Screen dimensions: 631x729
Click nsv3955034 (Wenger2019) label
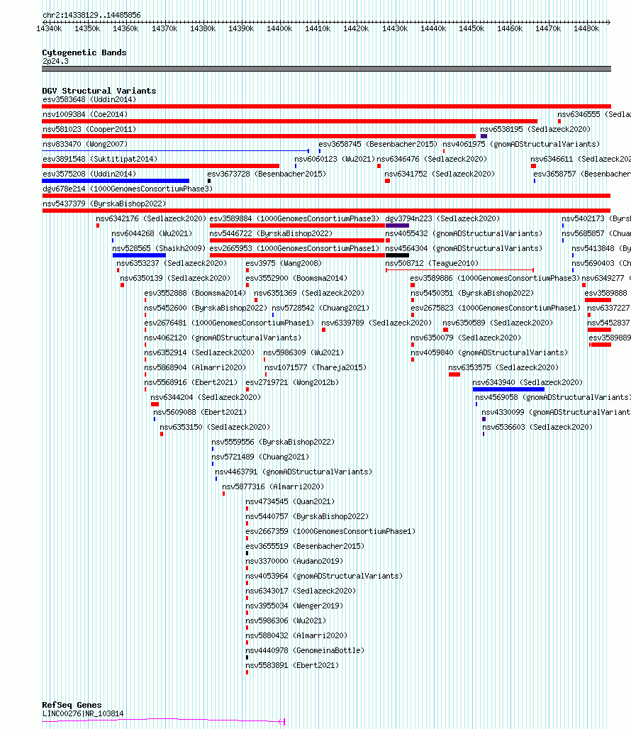(x=294, y=606)
